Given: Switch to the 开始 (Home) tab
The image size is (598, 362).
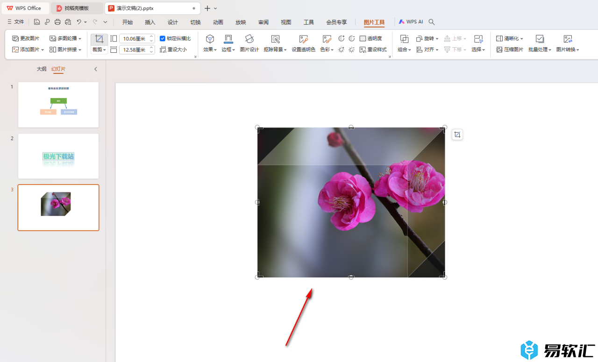Looking at the screenshot, I should 128,22.
